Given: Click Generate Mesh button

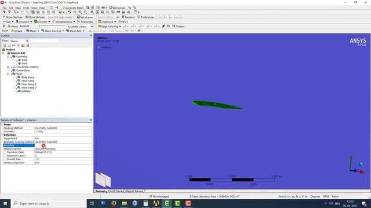Looking at the screenshot, I should pos(72,8).
